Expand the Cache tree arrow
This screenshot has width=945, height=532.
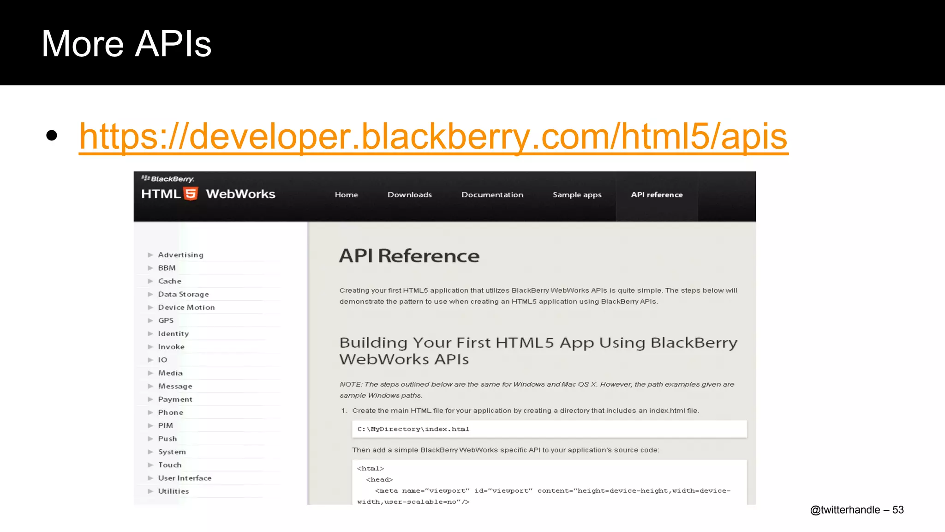[x=150, y=281]
